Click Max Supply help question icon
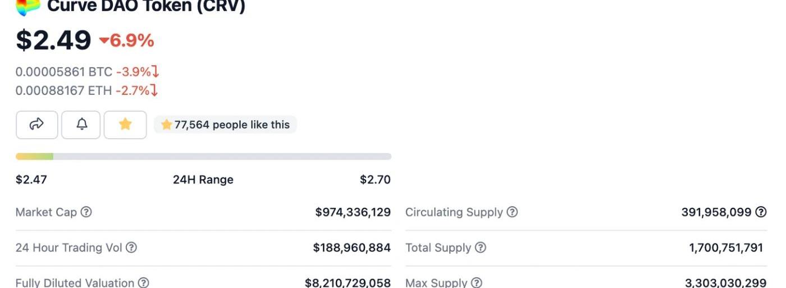The image size is (786, 288). pos(477,282)
